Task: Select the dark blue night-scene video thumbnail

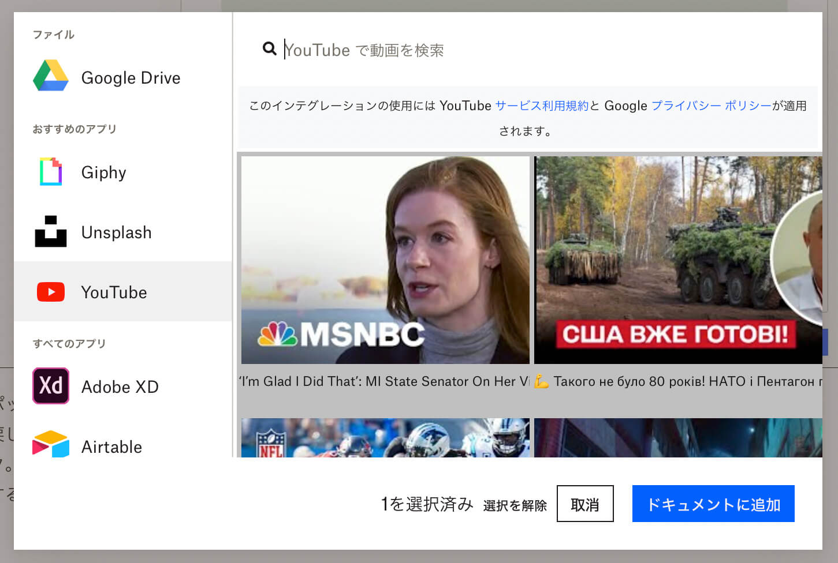Action: click(678, 438)
